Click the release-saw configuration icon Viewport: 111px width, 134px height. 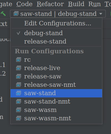(x=19, y=76)
